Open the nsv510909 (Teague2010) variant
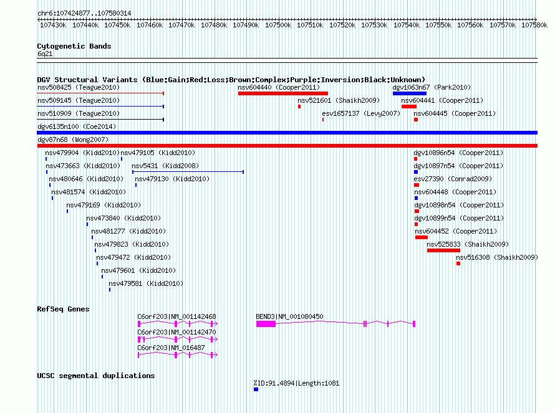The width and height of the screenshot is (555, 413). pyautogui.click(x=79, y=113)
